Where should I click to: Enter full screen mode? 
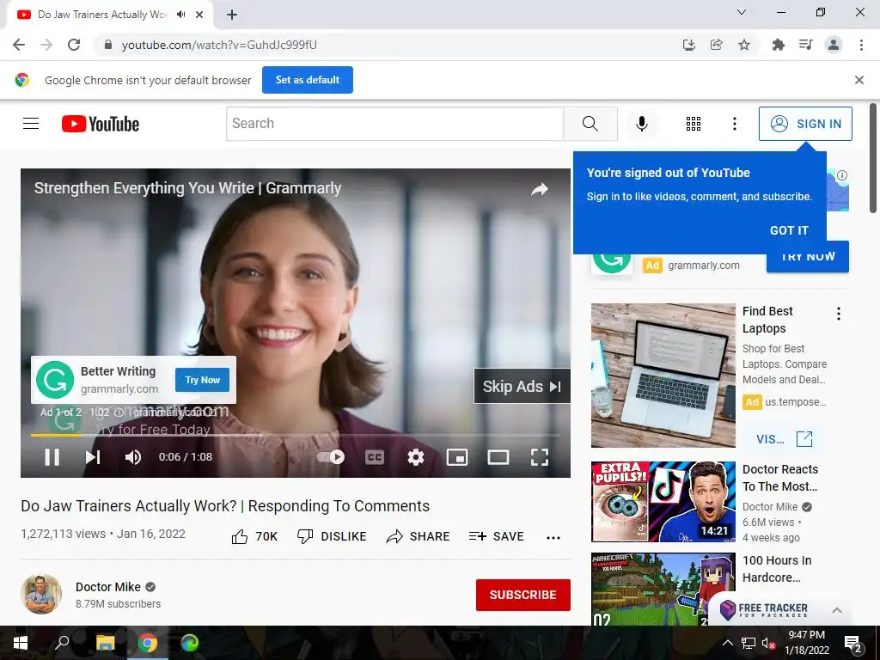tap(540, 457)
